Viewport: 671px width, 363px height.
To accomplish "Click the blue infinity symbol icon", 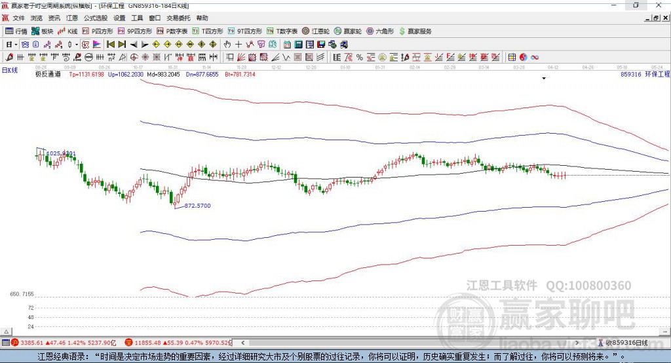I will pyautogui.click(x=535, y=58).
